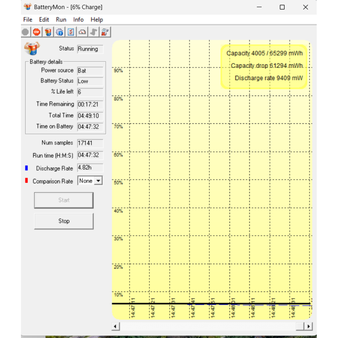Click the red stop sign toolbar icon

(37, 32)
